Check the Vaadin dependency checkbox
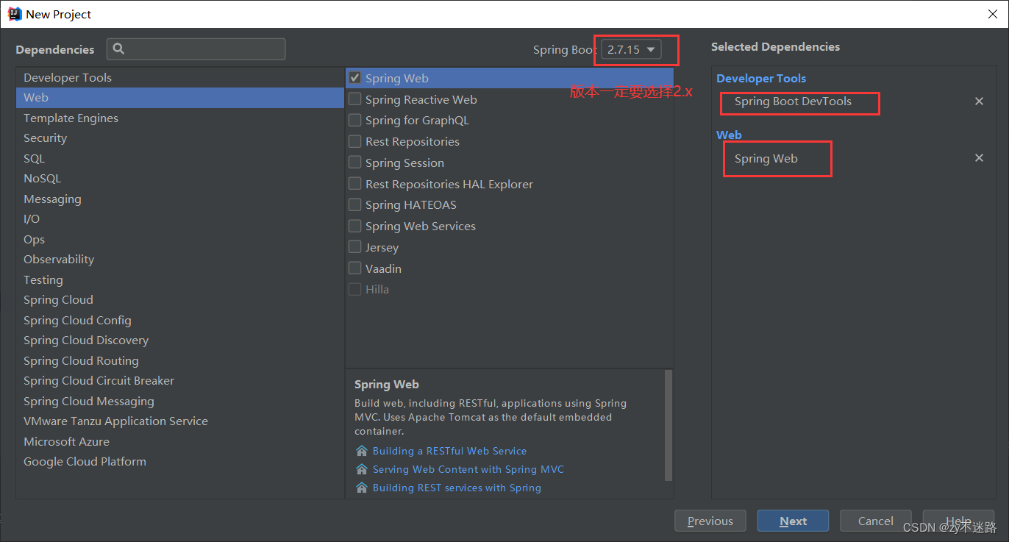The width and height of the screenshot is (1009, 542). click(x=355, y=268)
